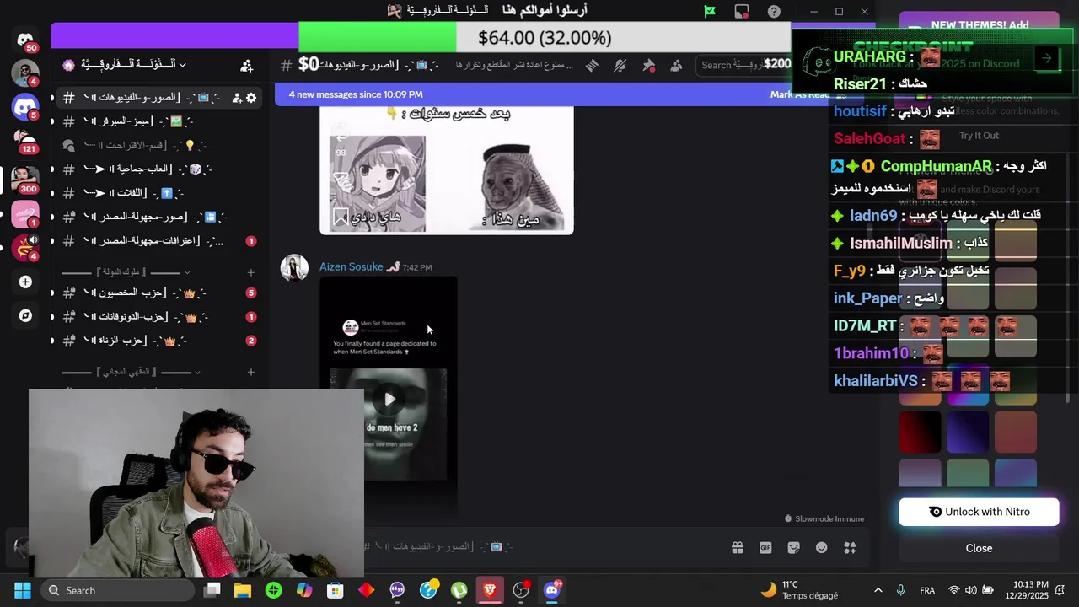Play the Men Set Standards video
Viewport: 1079px width, 607px height.
(389, 399)
